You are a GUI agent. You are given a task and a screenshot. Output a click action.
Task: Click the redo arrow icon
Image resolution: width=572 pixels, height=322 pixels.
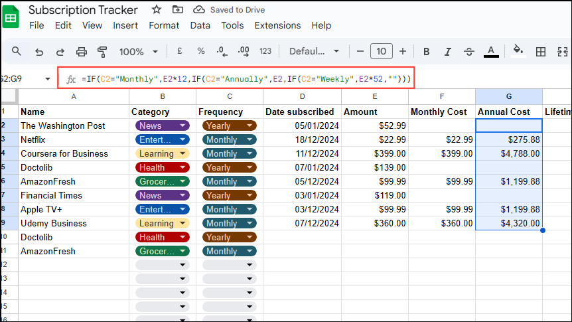(60, 52)
